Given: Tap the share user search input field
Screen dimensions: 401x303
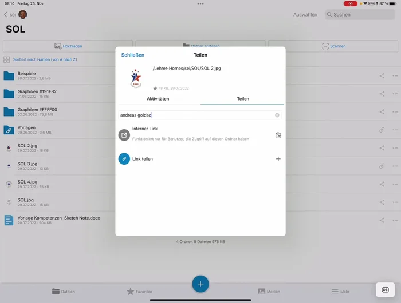Looking at the screenshot, I should pos(195,115).
